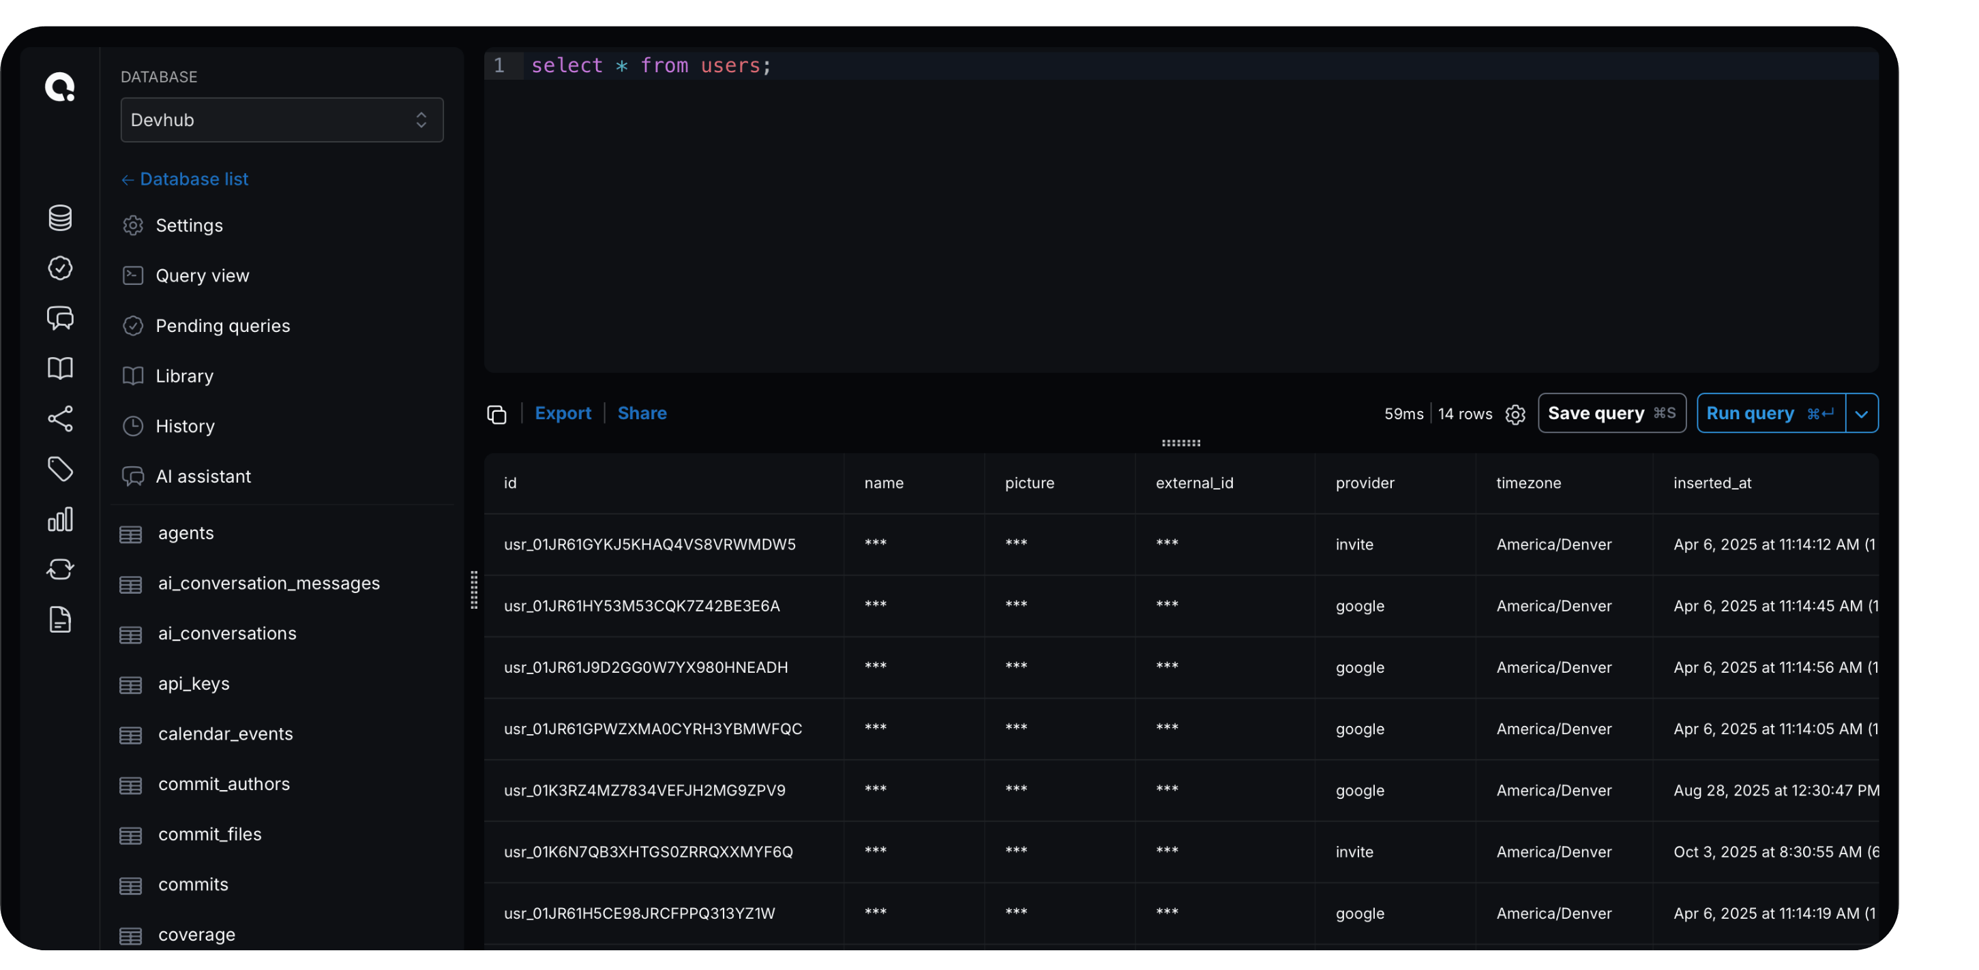Viewport: 1979px width, 970px height.
Task: Click the sync arrows icon in left rail
Action: (60, 569)
